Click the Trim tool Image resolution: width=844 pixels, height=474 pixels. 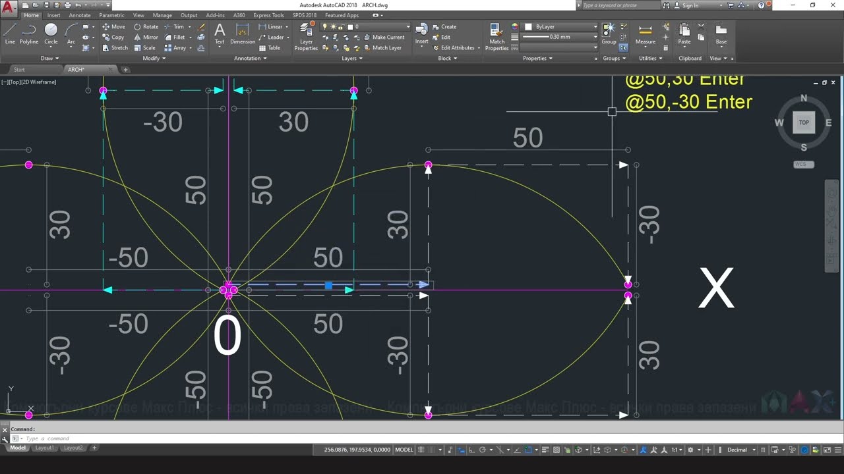pos(174,27)
